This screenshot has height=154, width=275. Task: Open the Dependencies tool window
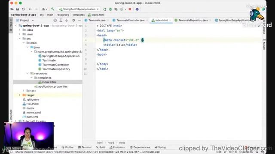coord(140,147)
